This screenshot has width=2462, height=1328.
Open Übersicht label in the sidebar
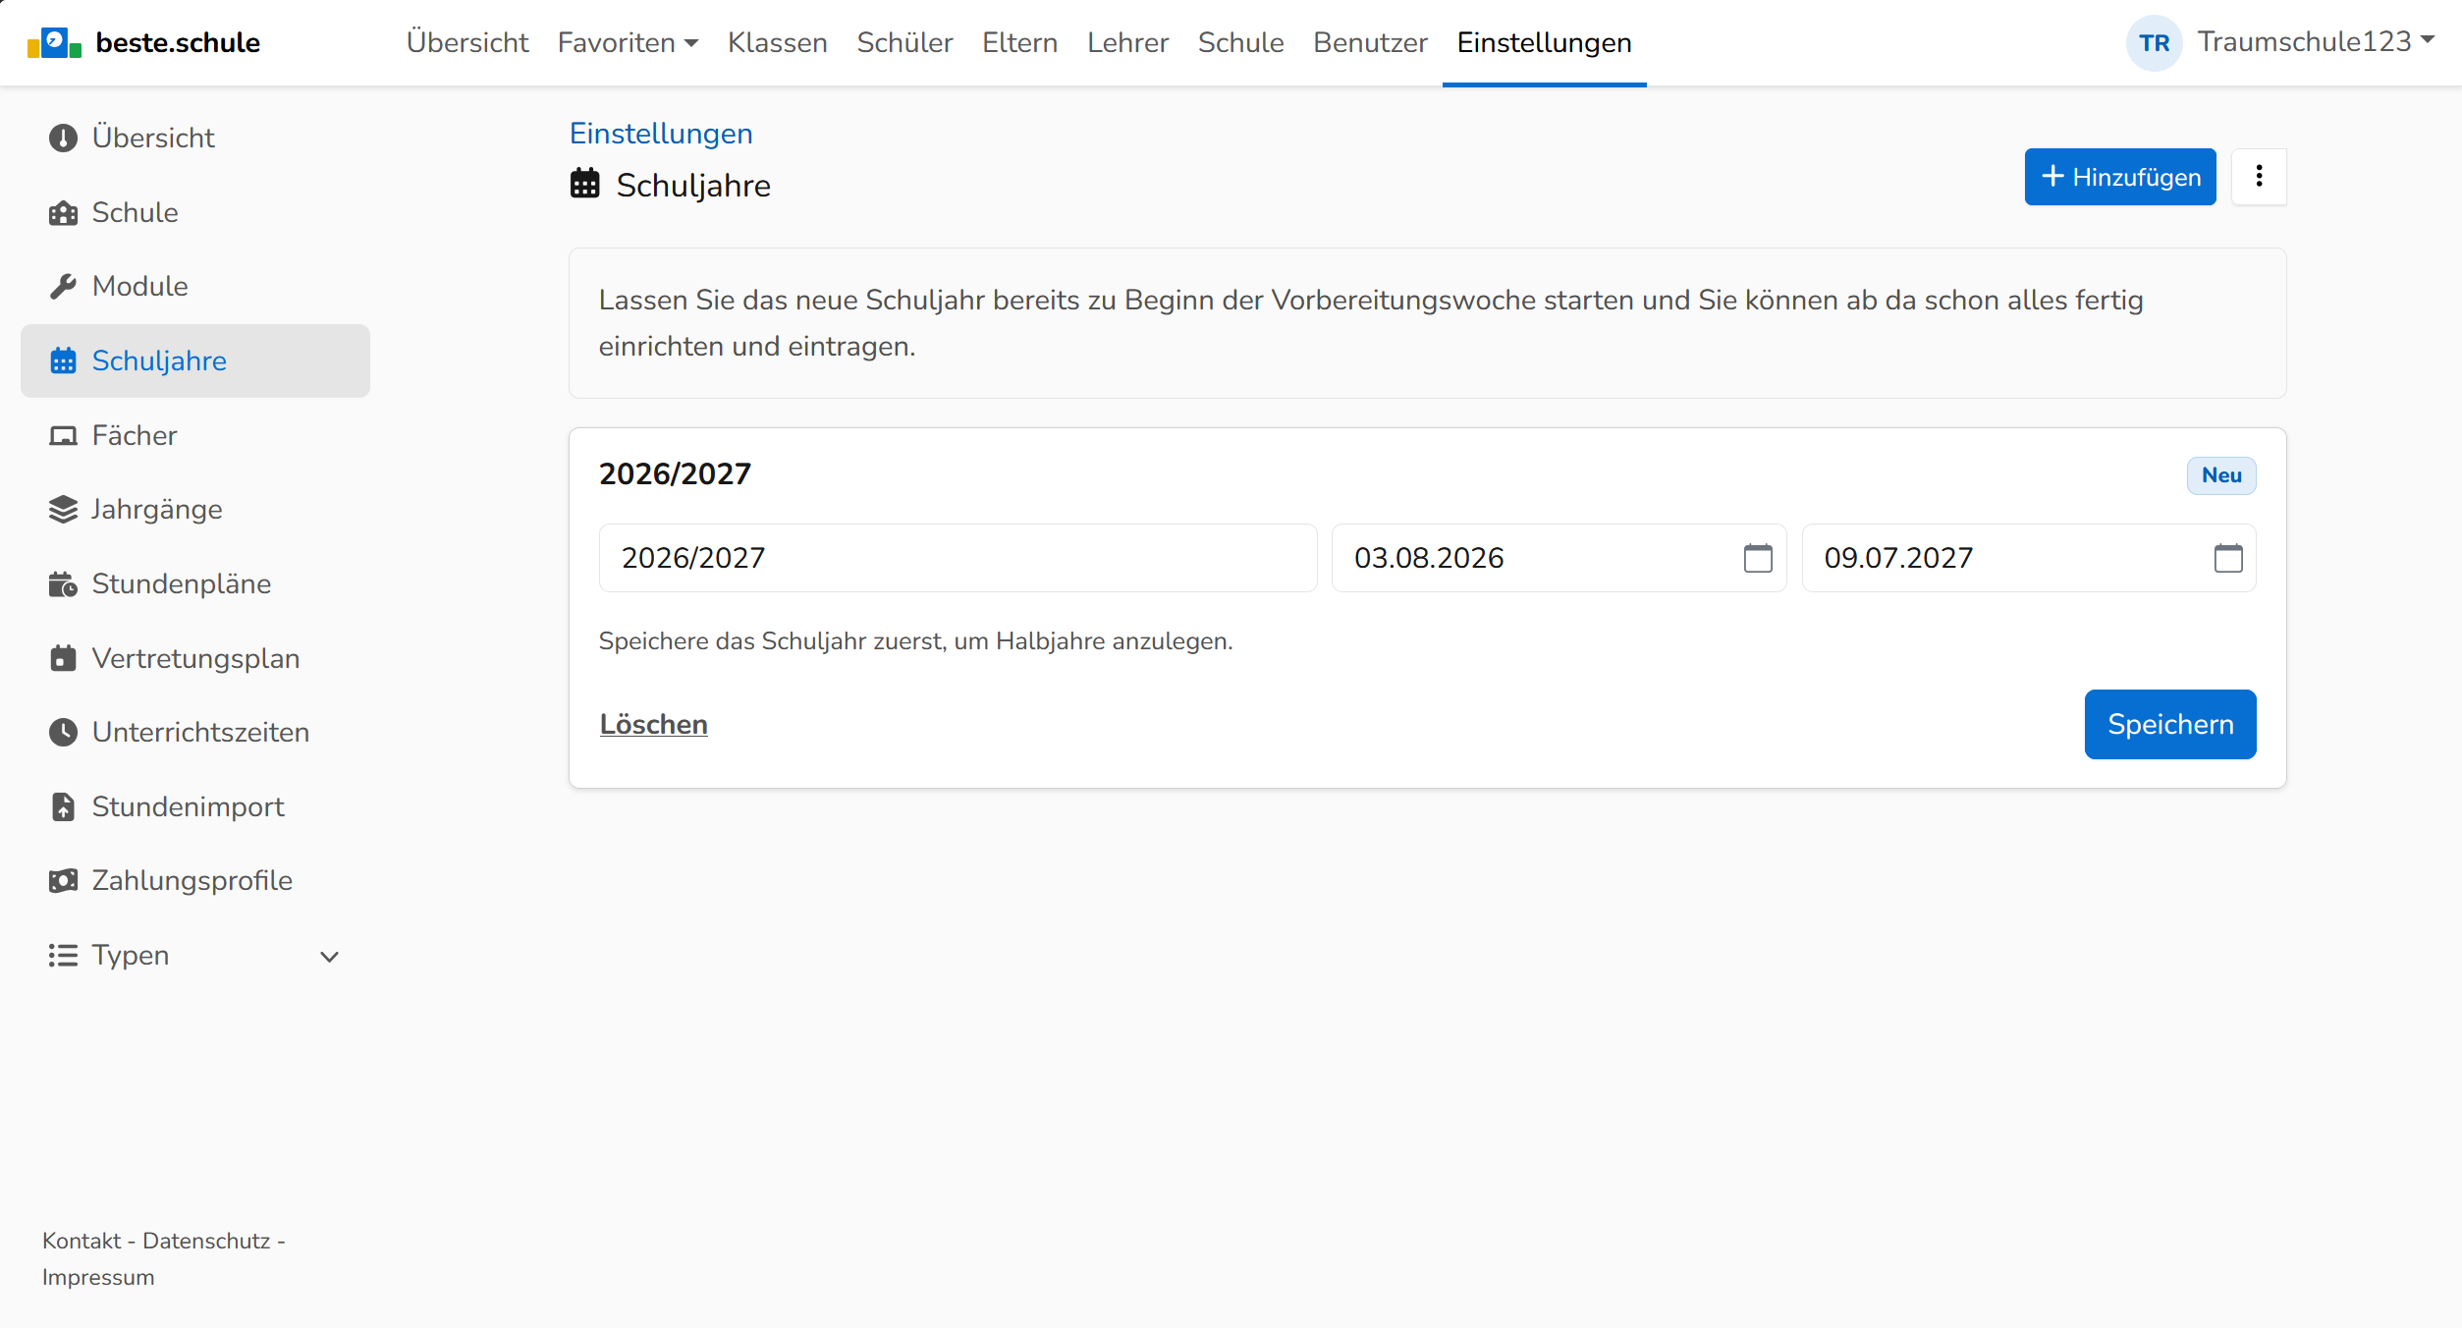pos(153,138)
